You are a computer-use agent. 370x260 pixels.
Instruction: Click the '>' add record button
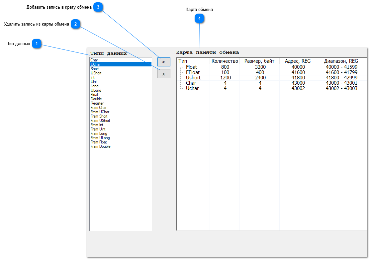[x=164, y=62]
